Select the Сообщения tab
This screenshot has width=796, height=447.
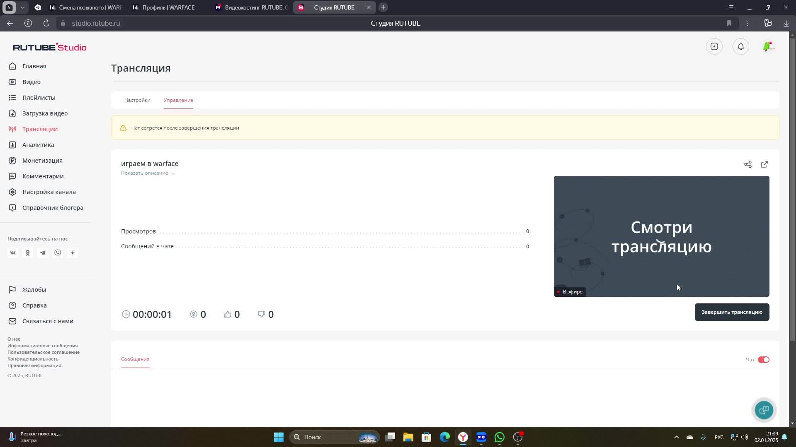coord(135,359)
